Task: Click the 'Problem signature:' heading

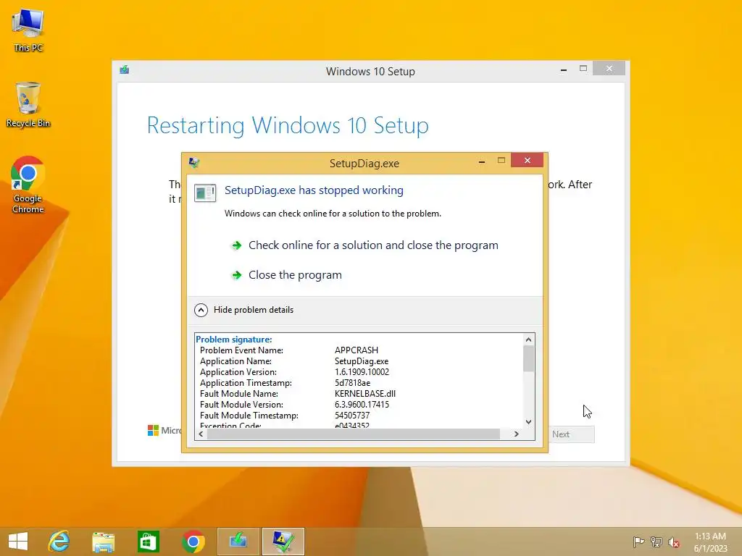Action: click(x=234, y=340)
